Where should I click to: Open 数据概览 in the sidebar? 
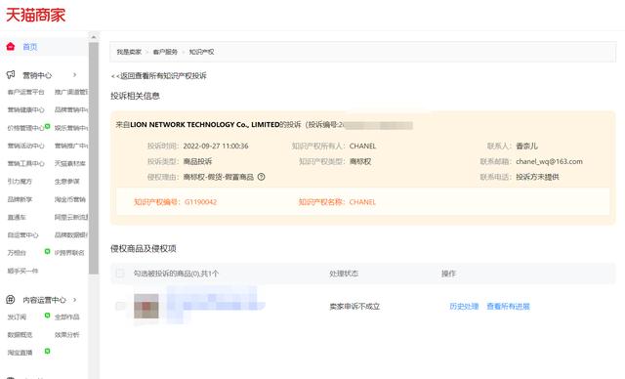[x=20, y=335]
